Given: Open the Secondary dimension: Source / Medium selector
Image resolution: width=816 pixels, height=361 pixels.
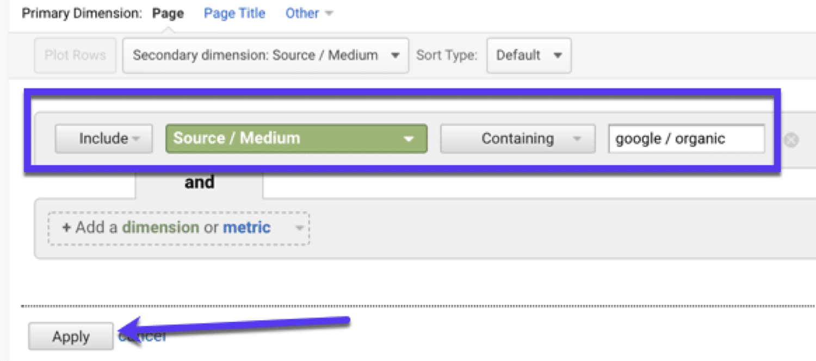Looking at the screenshot, I should tap(265, 55).
